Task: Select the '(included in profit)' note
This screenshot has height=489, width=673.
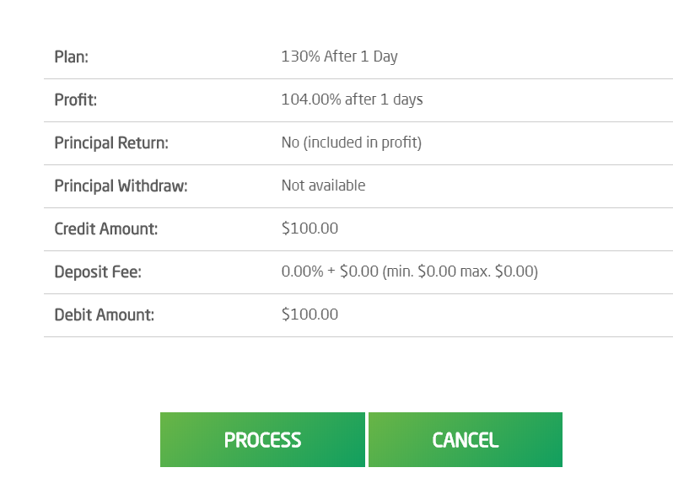Action: click(363, 143)
